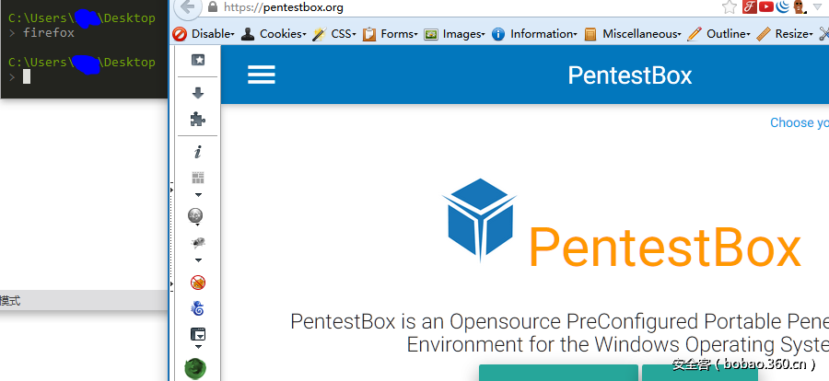Open add-ons puzzle piece icon
Screen dimensions: 829x381
pos(197,119)
